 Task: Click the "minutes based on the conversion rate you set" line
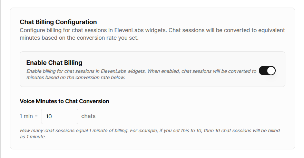pyautogui.click(x=79, y=38)
